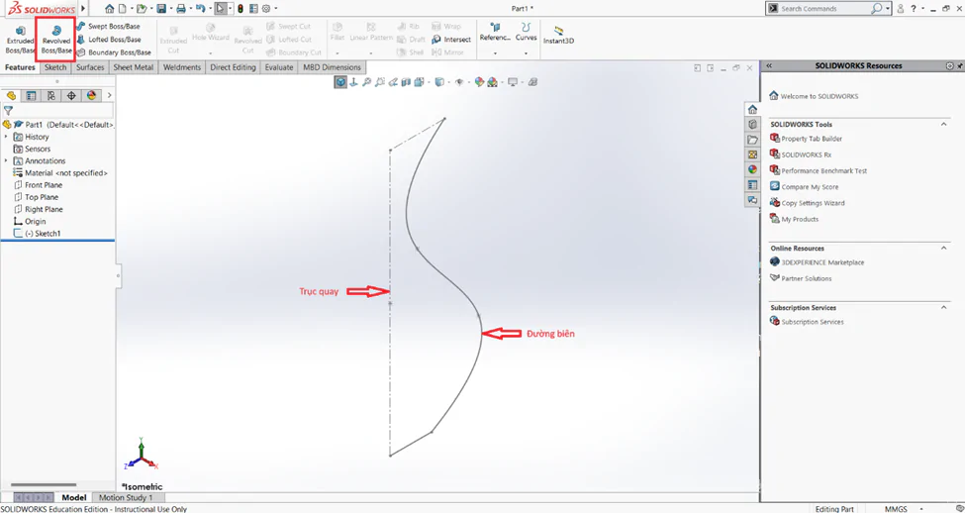This screenshot has height=513, width=965.
Task: Open the dropdown arrow under Reference Geometry
Action: [x=495, y=53]
